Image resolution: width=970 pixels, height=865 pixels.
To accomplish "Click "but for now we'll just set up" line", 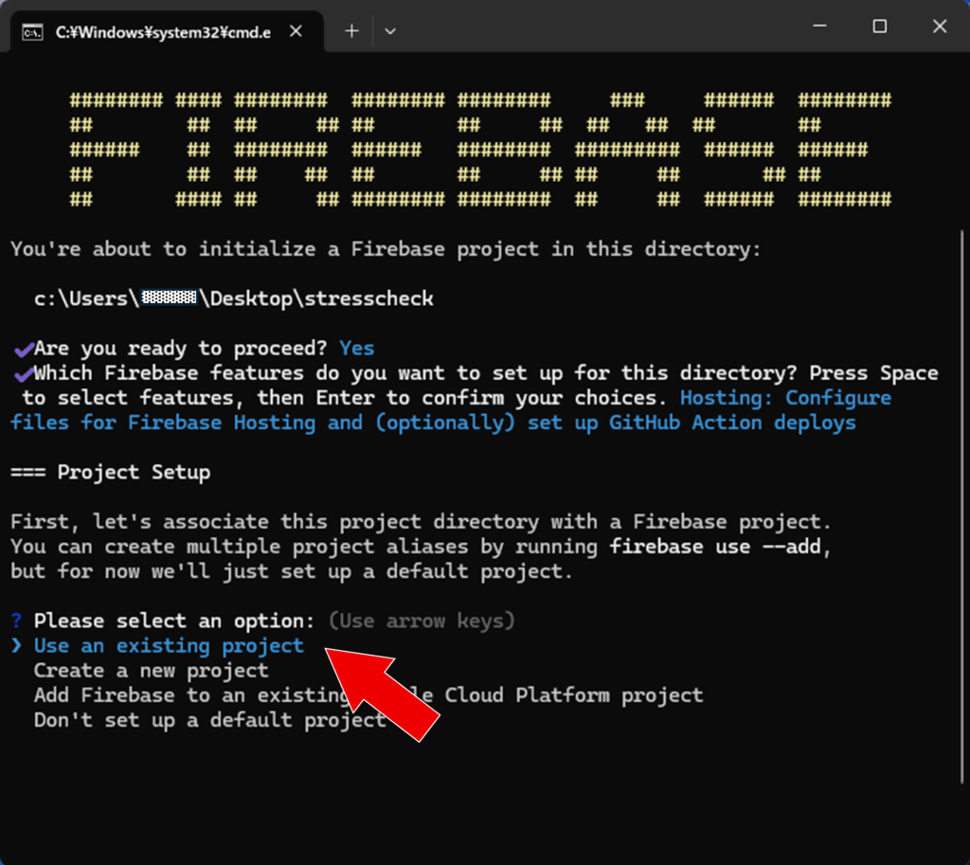I will [292, 571].
